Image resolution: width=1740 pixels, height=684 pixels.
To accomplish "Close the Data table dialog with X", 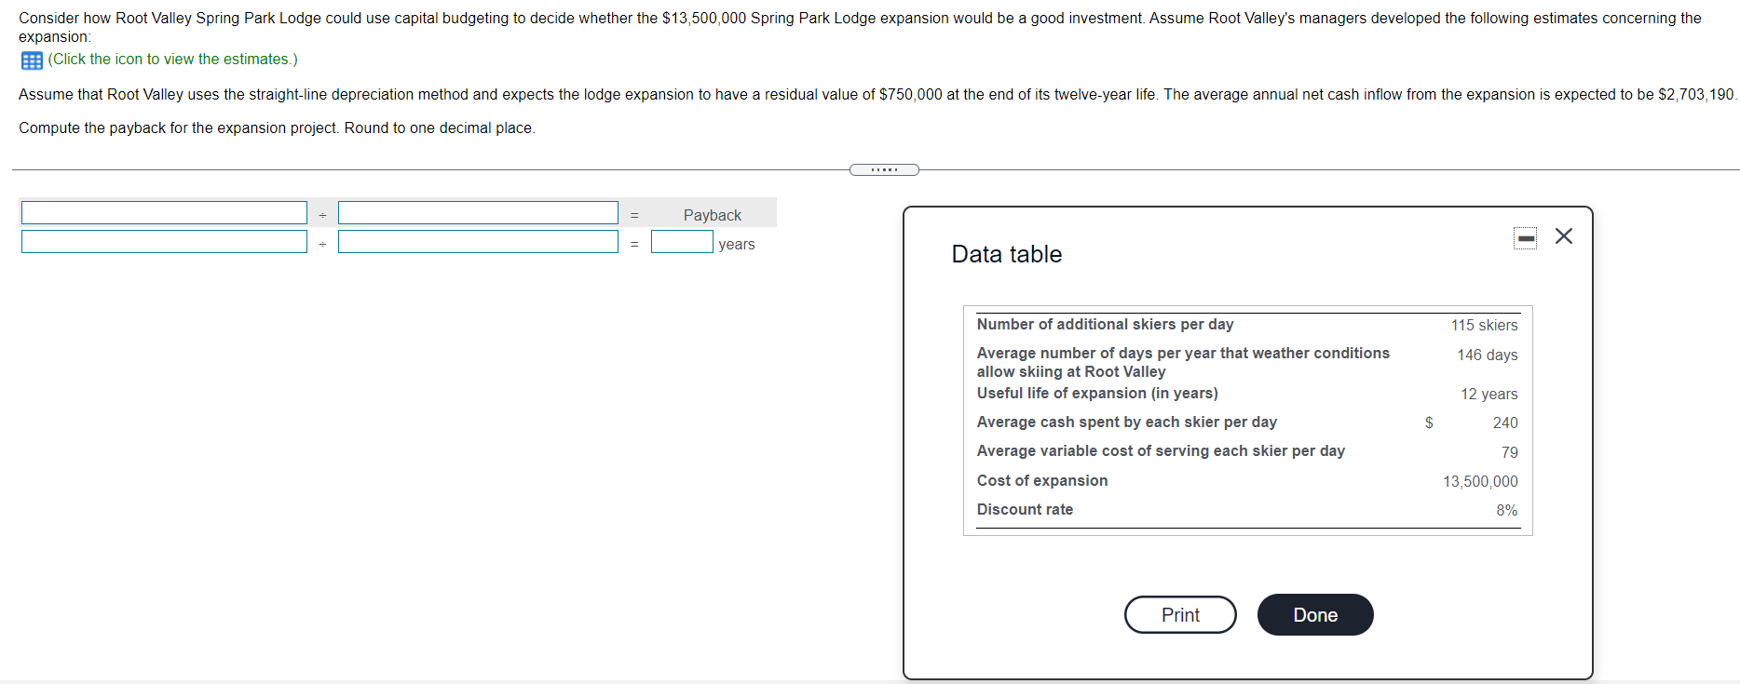I will 1564,236.
